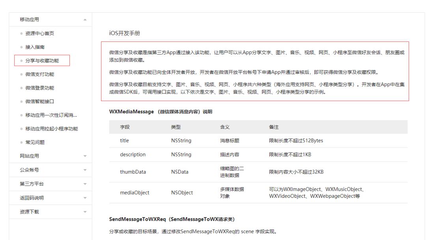Click the mediaObject field cell
This screenshot has height=240, width=426.
coord(135,193)
